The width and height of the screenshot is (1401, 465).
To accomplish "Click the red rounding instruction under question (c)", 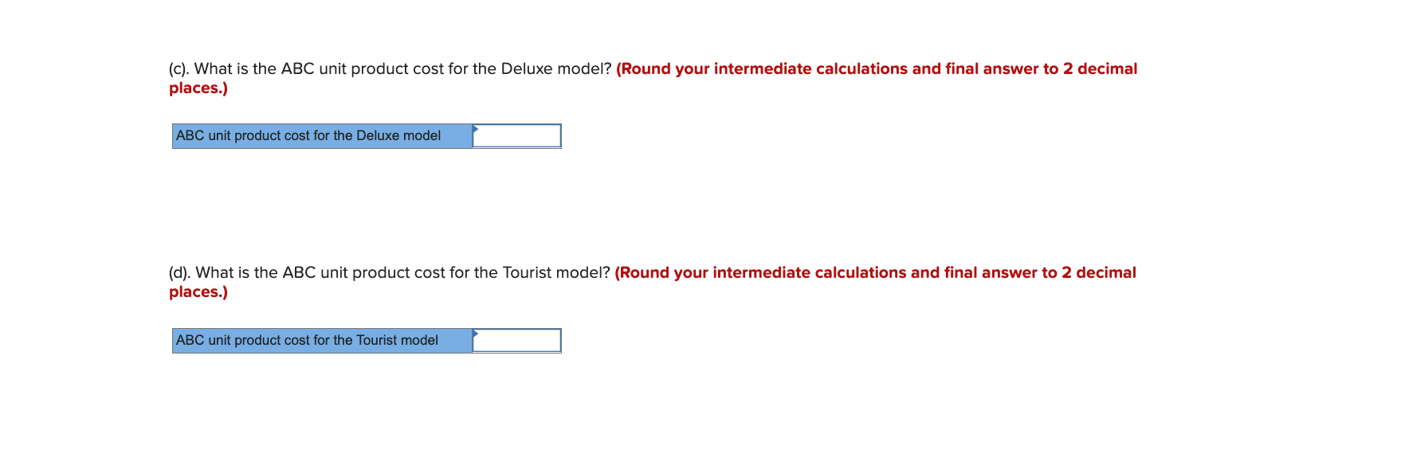I will click(877, 68).
